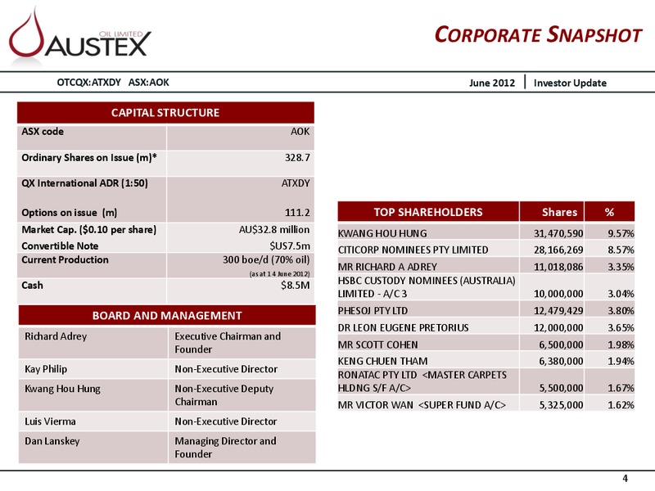Click the % column header

coord(609,212)
